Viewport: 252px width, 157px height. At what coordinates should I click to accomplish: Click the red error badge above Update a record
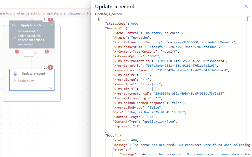click(x=50, y=68)
